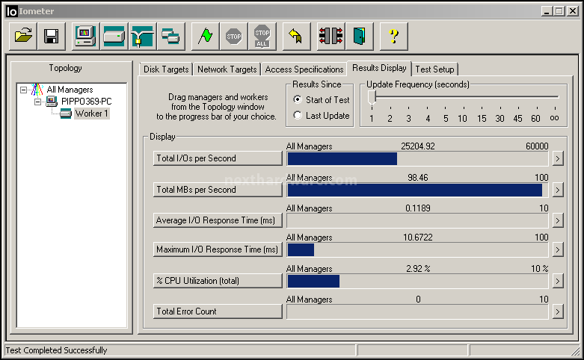Start tests with green flag
This screenshot has width=584, height=360.
point(205,37)
